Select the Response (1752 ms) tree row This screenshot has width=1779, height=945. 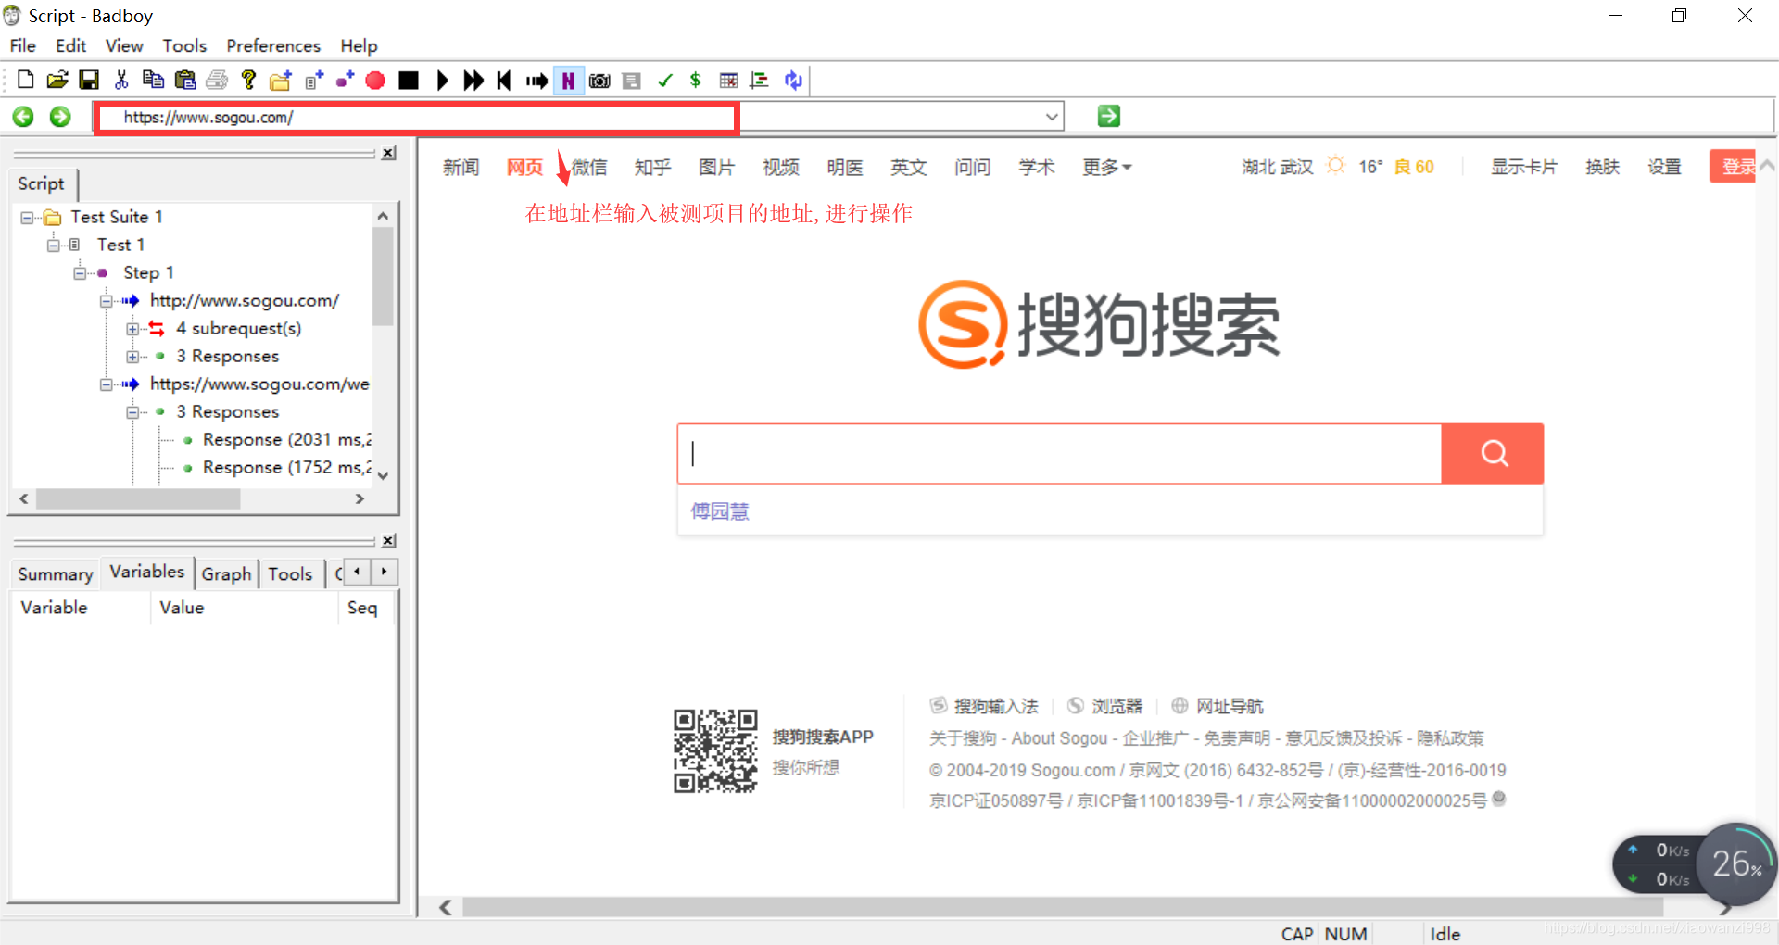[x=286, y=467]
